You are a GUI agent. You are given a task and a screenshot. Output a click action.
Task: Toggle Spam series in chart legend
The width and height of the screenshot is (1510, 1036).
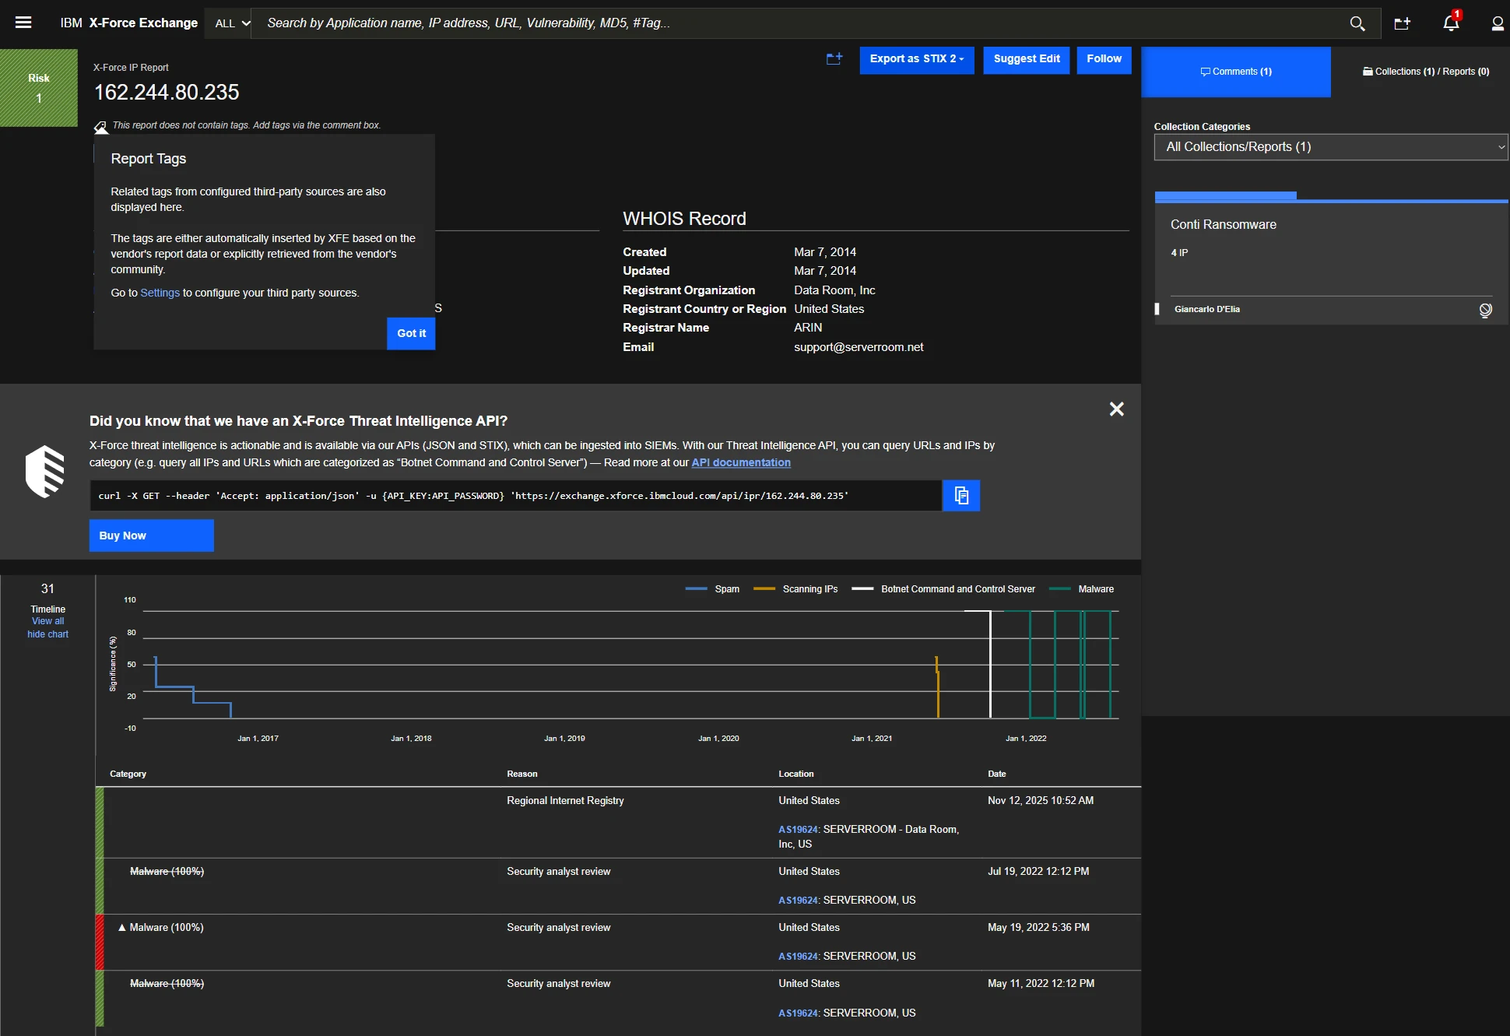point(712,589)
